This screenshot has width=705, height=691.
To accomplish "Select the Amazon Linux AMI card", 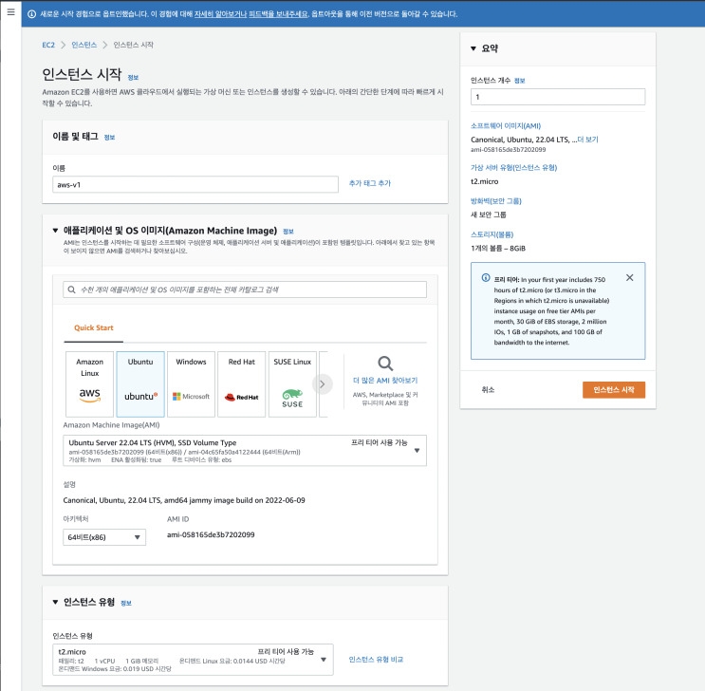I will (89, 384).
